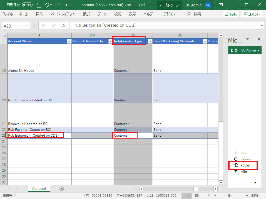Open the Relationship Type filter dropdown
The height and width of the screenshot is (199, 266).
150,41
